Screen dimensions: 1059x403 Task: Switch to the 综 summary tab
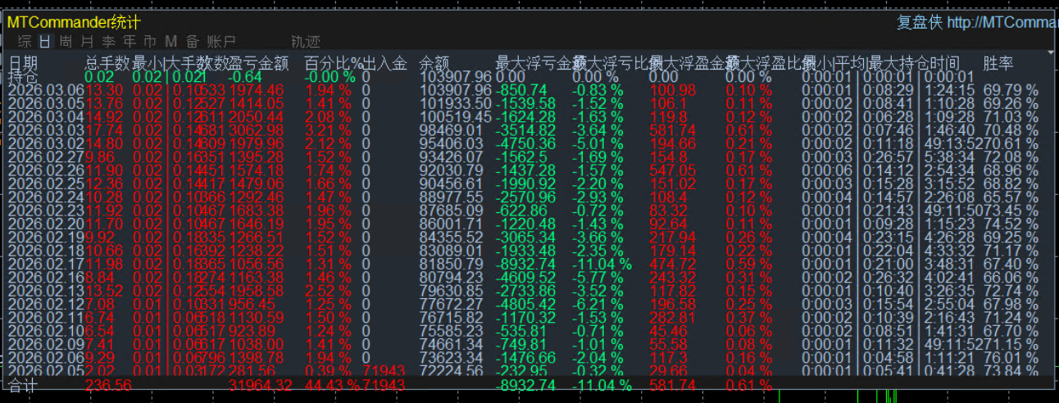[25, 41]
